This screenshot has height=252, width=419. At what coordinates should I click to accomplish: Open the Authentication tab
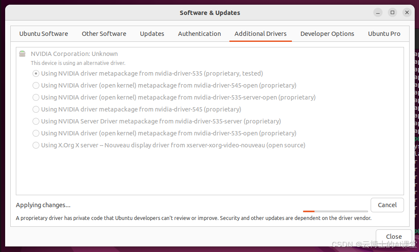(x=199, y=34)
